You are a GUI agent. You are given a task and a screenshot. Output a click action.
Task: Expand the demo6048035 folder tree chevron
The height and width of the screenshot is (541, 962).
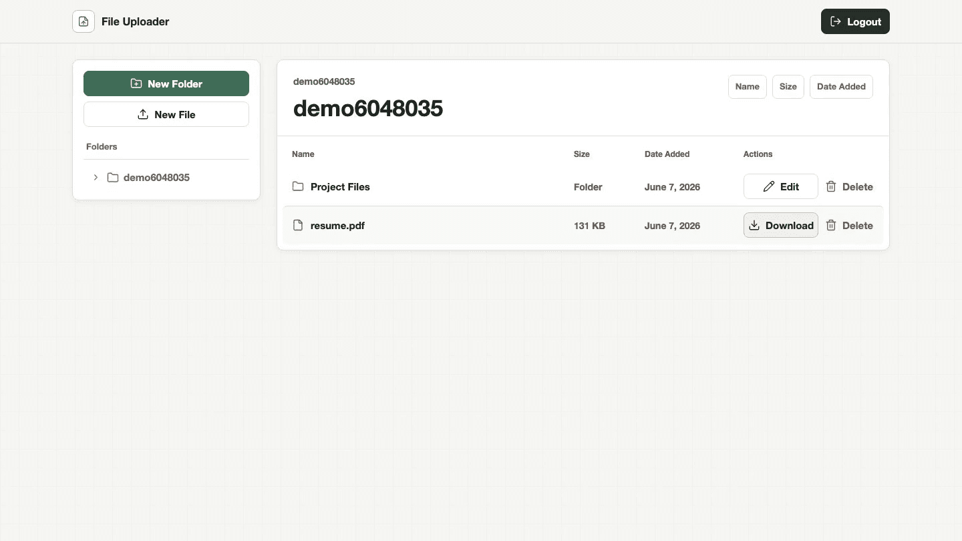pyautogui.click(x=96, y=177)
